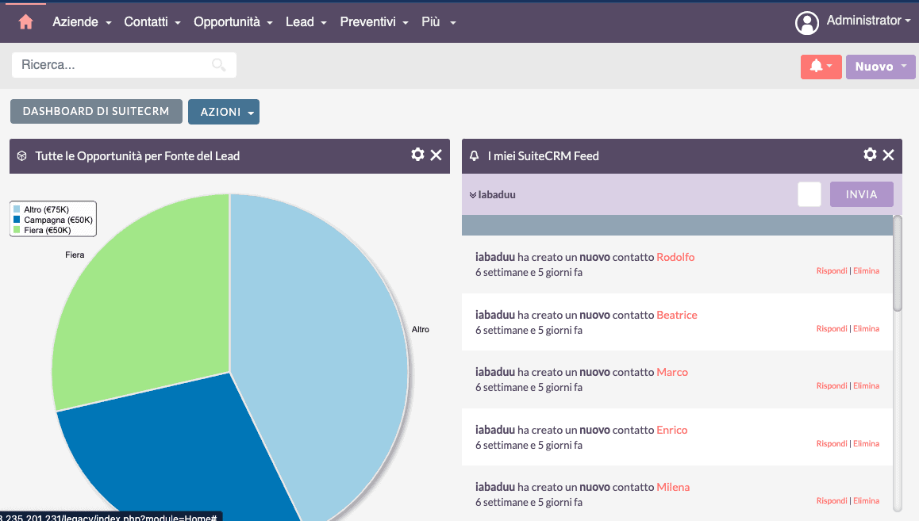Click Rispondi on the Beatrice entry

pos(832,329)
